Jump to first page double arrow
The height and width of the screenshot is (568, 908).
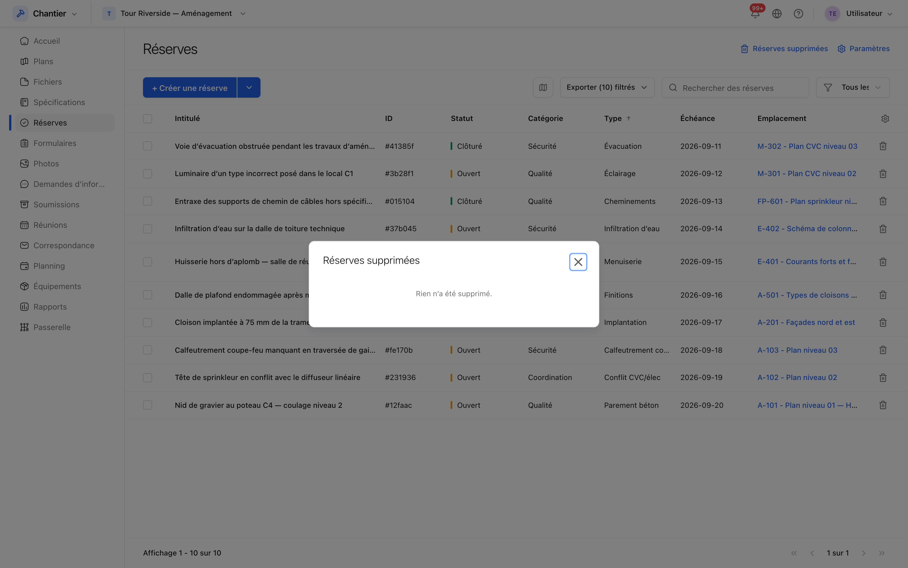pyautogui.click(x=794, y=553)
